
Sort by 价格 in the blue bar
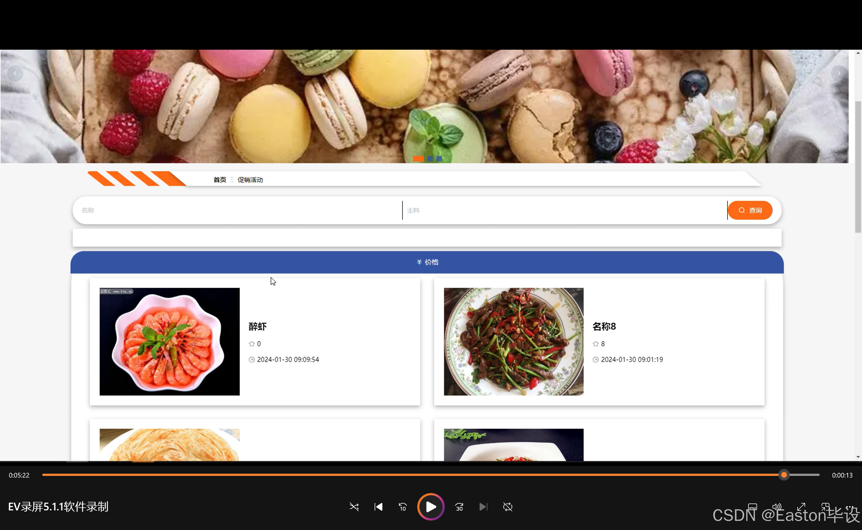[427, 262]
